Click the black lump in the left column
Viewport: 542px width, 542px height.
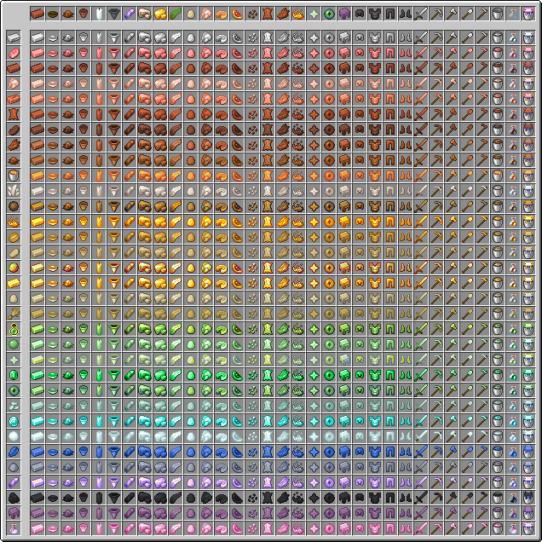tap(14, 498)
